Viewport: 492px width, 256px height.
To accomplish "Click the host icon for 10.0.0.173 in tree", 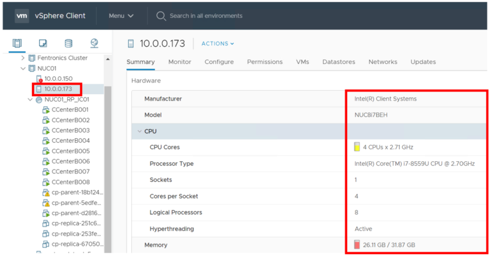I will tap(39, 89).
